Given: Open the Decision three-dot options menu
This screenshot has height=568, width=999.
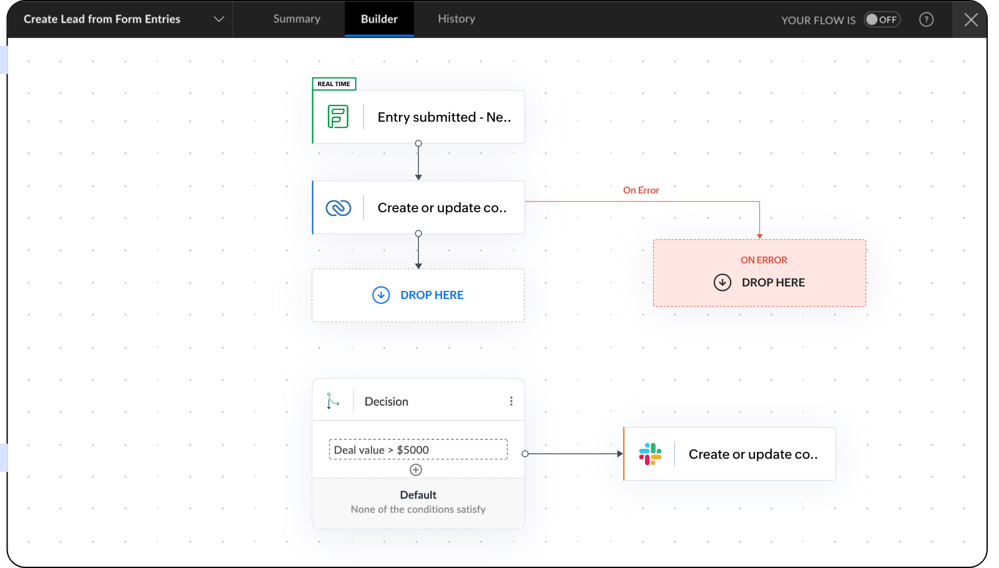Looking at the screenshot, I should tap(511, 401).
